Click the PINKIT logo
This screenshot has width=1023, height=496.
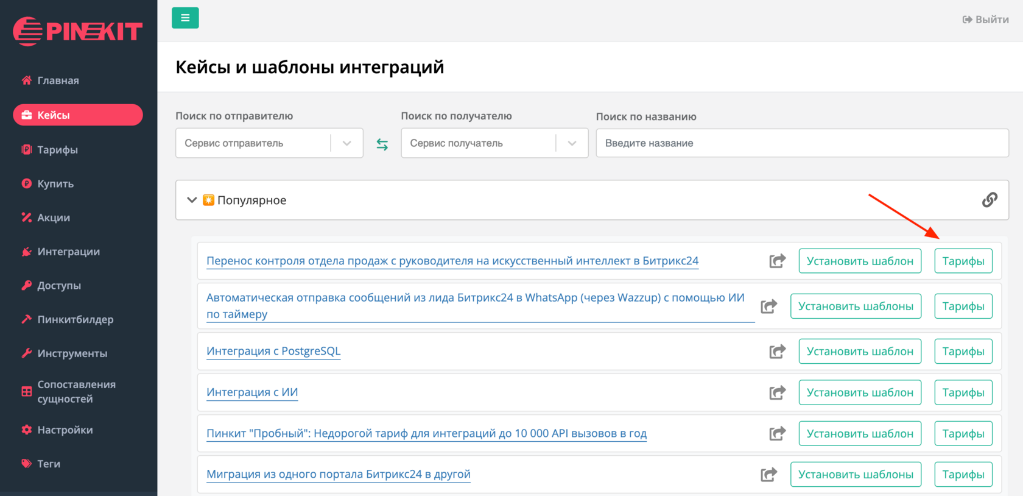(78, 31)
